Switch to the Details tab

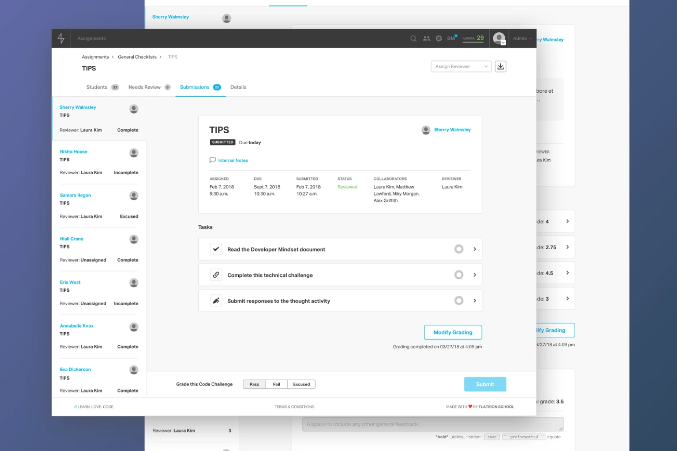(238, 87)
